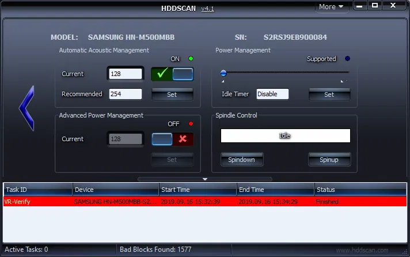The width and height of the screenshot is (410, 257).
Task: Open the More dropdown menu
Action: pyautogui.click(x=331, y=7)
